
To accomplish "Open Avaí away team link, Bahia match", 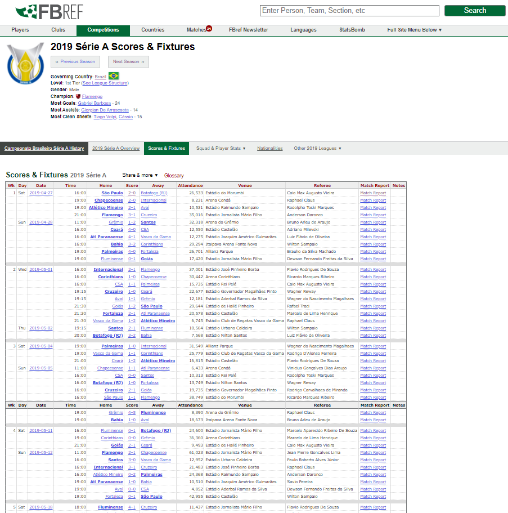I will 145,420.
